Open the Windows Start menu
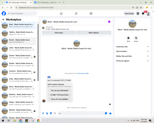This screenshot has width=154, height=123. coord(3,121)
